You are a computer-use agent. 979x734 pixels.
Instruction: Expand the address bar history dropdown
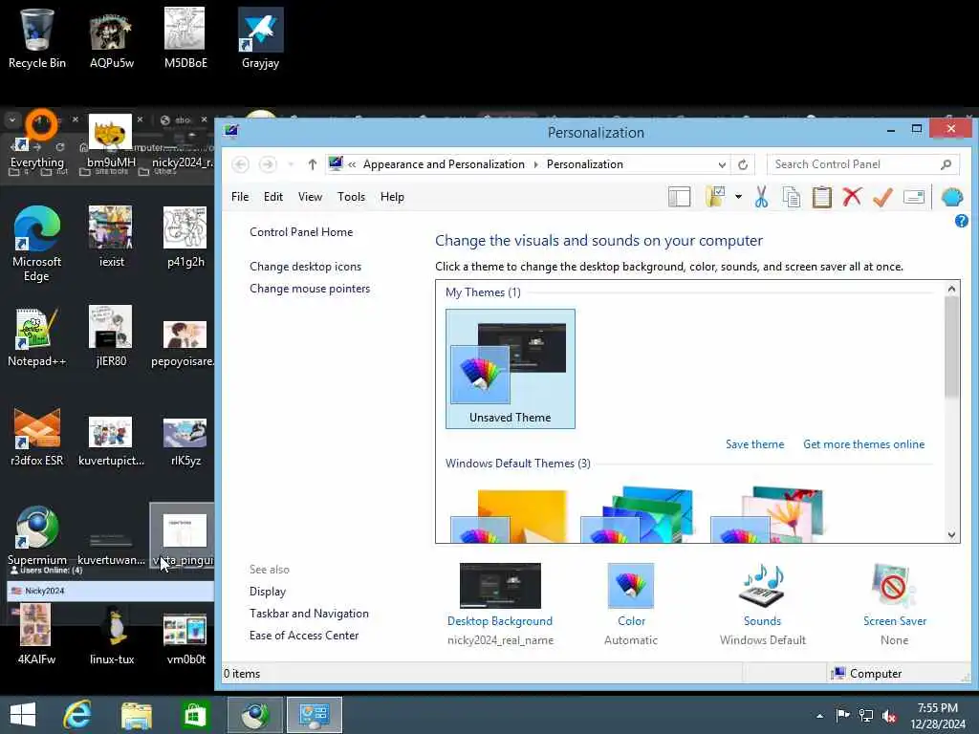coord(722,164)
